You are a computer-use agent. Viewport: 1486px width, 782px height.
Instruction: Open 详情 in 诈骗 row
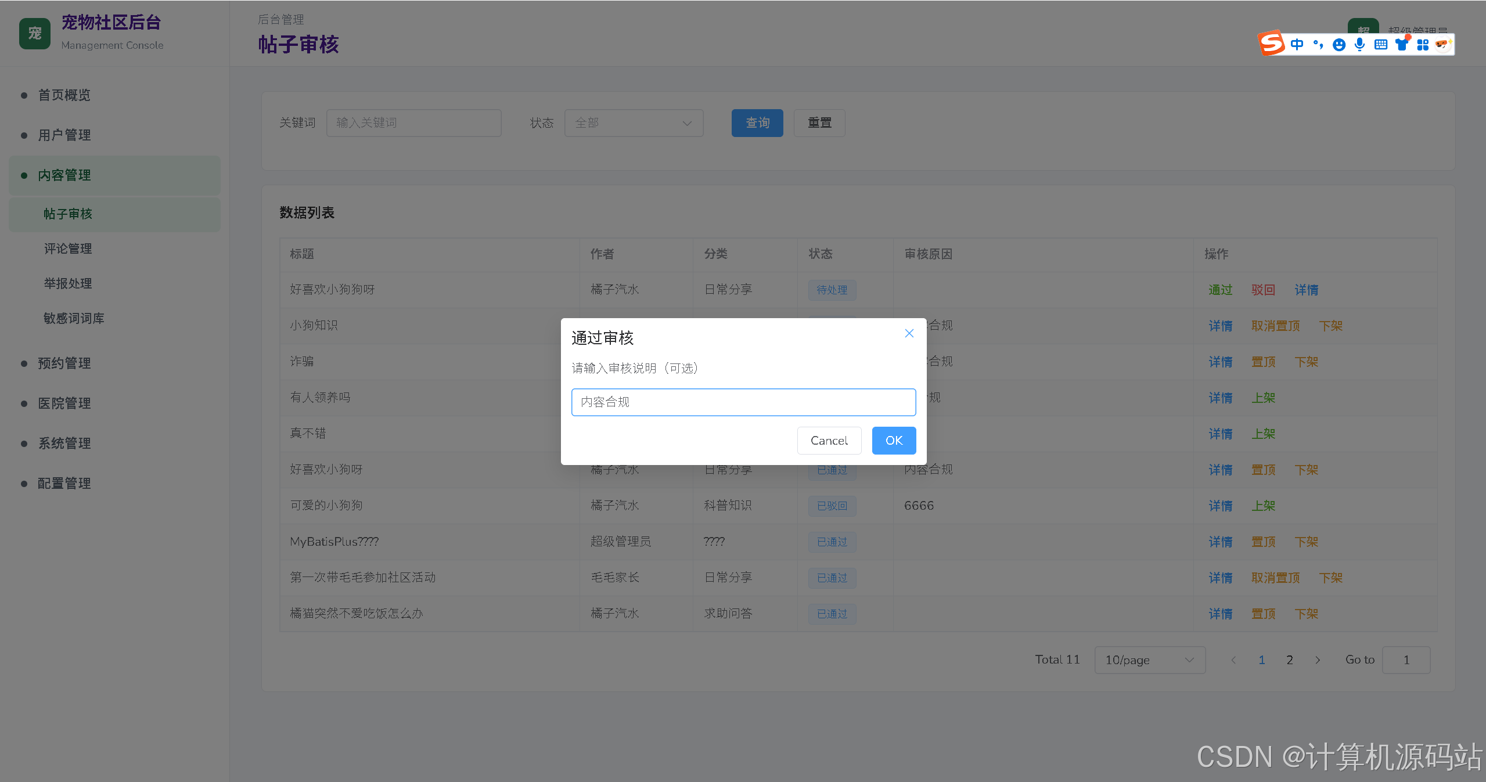1220,362
